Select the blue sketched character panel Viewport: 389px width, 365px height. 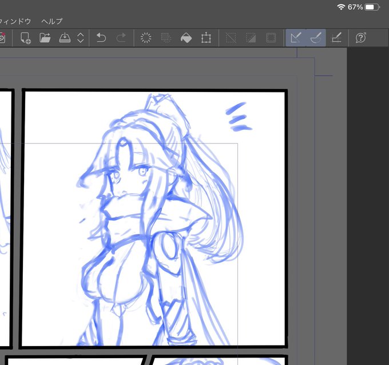point(153,218)
